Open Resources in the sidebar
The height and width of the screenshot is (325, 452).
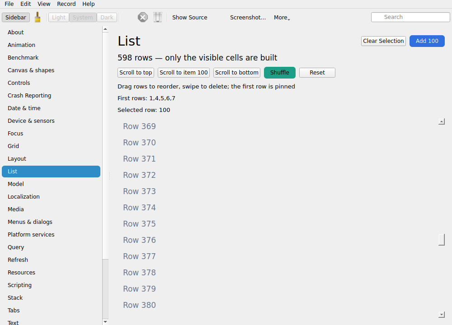pos(51,273)
